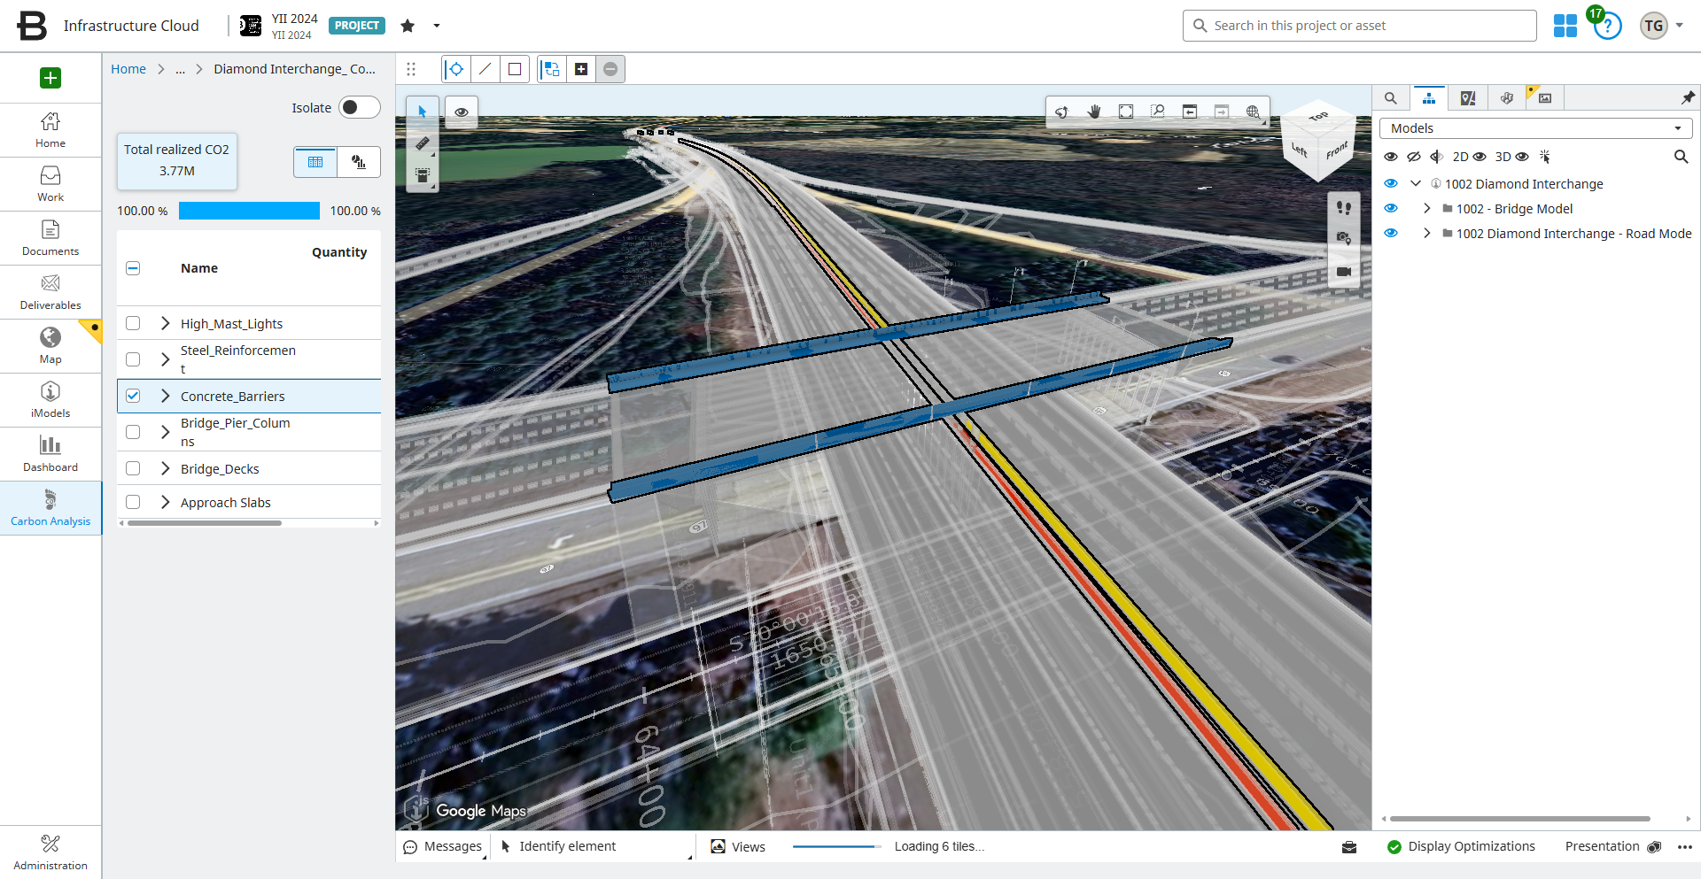
Task: Select the Window area zoom tool
Action: pos(1159,112)
